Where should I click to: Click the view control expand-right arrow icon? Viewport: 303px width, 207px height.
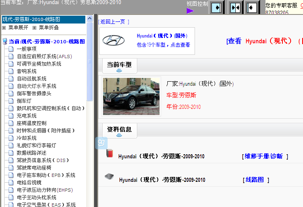216,7
